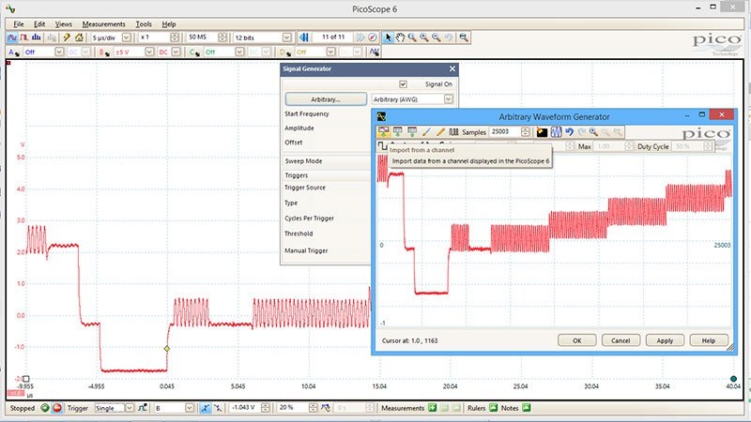Click the zoom tool in waveform generator toolbar
The image size is (751, 422).
[x=594, y=132]
